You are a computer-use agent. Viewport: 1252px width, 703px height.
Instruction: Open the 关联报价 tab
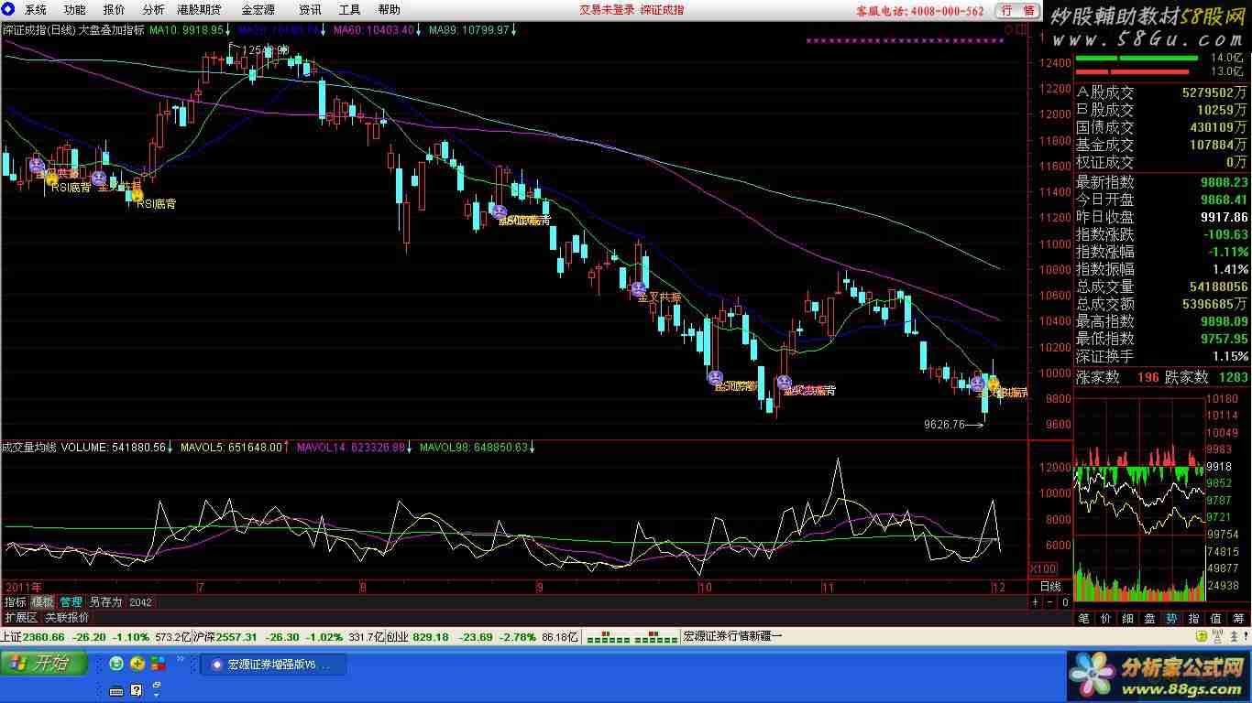click(67, 618)
